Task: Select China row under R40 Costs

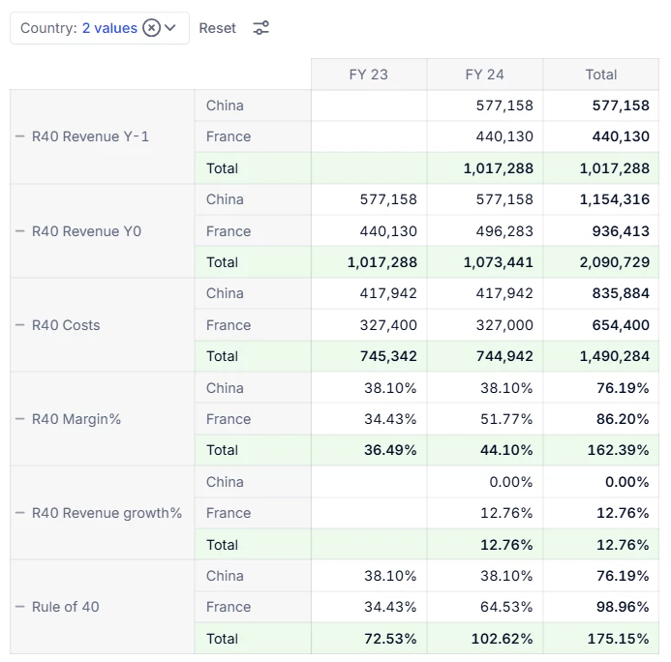Action: point(226,293)
